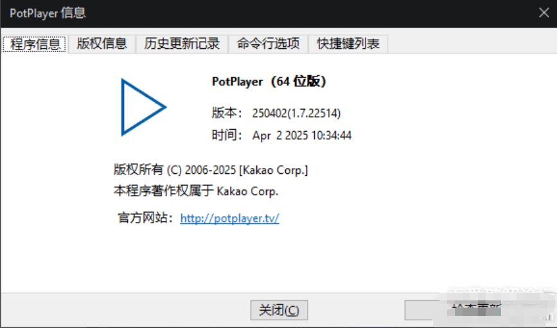Select the 程序信息 tab

[35, 44]
